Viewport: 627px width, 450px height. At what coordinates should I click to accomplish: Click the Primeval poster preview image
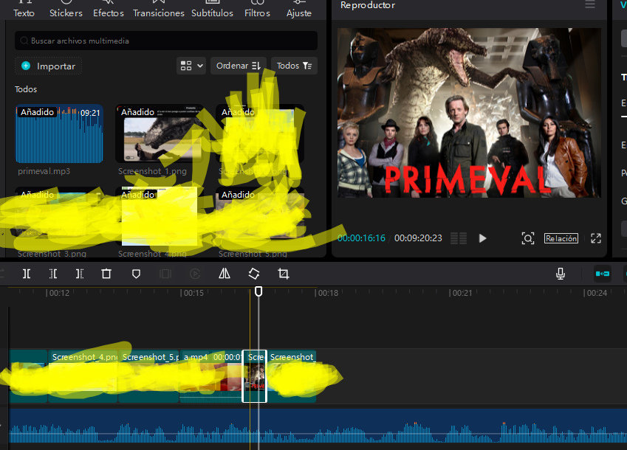point(469,113)
